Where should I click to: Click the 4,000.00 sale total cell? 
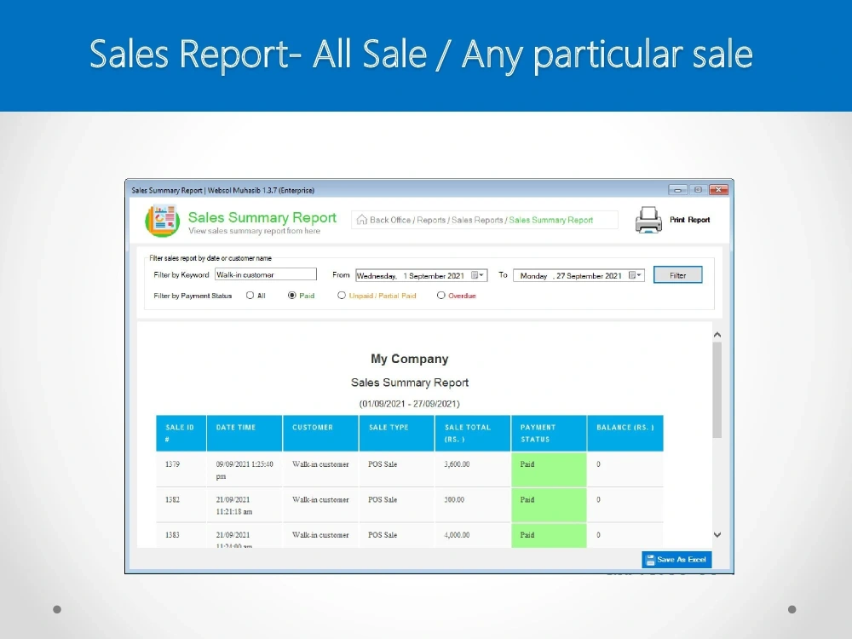473,536
